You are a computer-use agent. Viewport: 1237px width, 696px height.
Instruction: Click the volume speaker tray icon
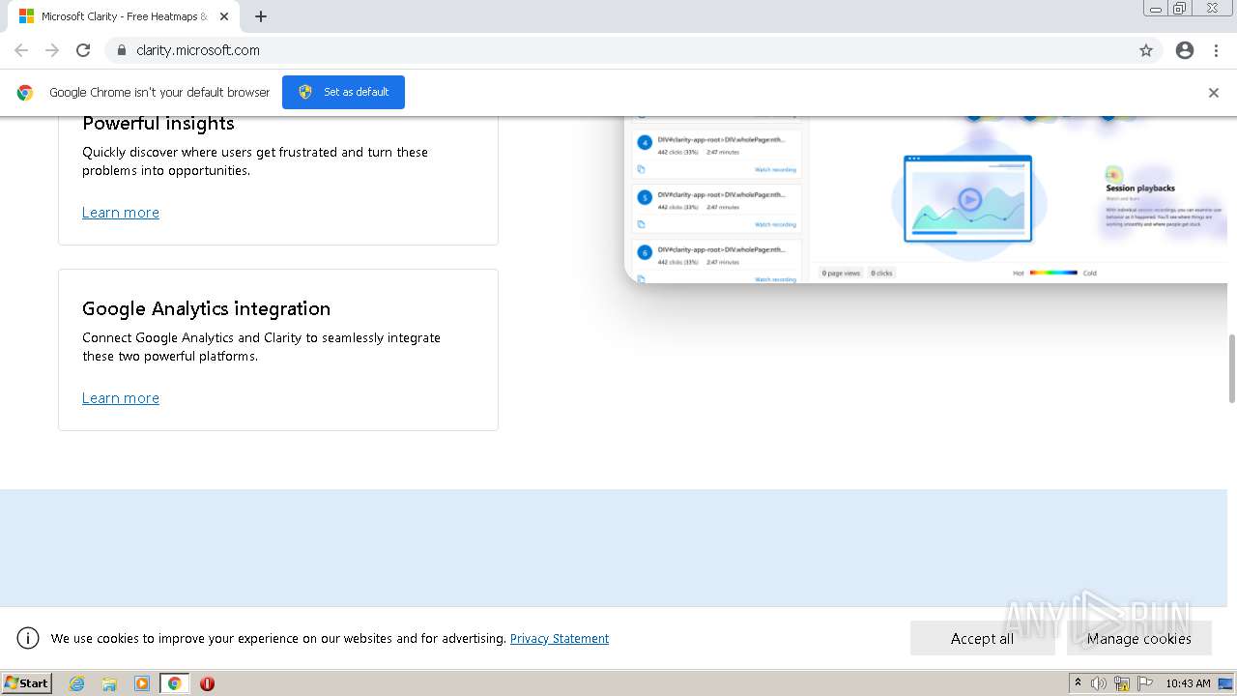click(x=1099, y=683)
